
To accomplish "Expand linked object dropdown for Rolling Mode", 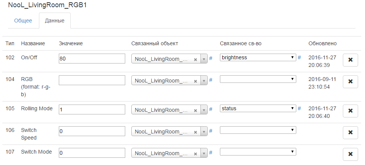I will (204, 110).
